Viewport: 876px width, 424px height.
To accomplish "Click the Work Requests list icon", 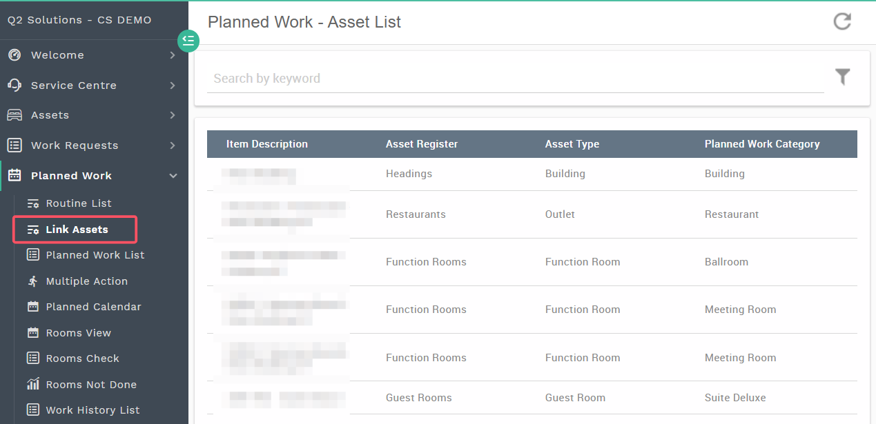I will click(x=14, y=145).
